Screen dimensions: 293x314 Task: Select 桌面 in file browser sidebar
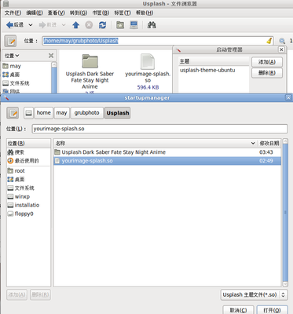coord(11,75)
